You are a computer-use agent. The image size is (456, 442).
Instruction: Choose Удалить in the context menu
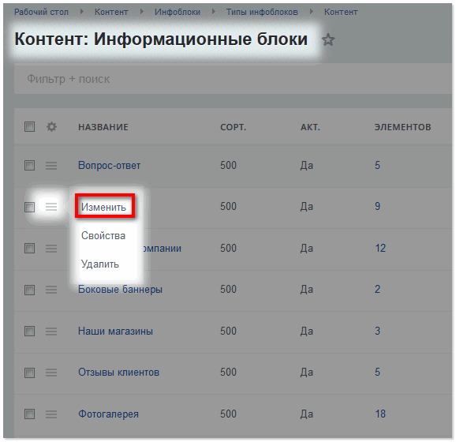[x=100, y=264]
